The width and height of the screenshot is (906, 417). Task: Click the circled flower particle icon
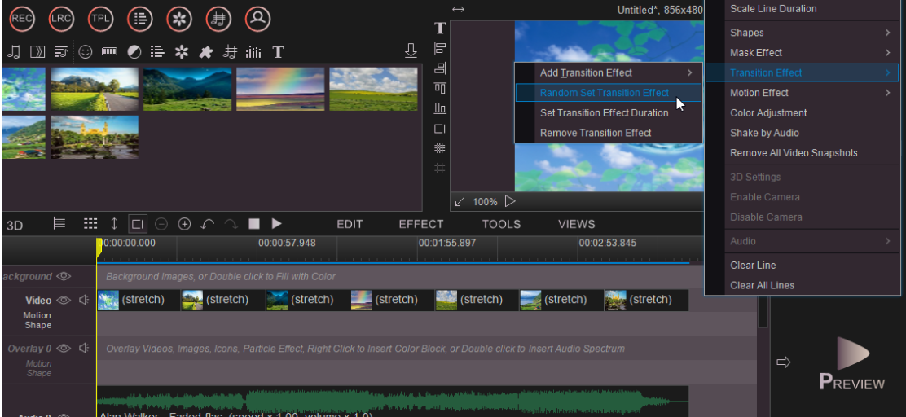click(x=179, y=19)
